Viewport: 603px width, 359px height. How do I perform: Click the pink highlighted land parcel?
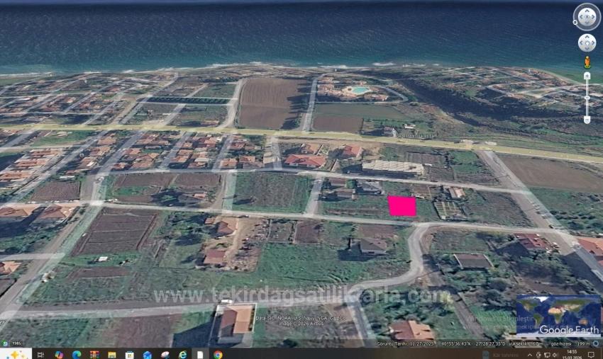(402, 206)
